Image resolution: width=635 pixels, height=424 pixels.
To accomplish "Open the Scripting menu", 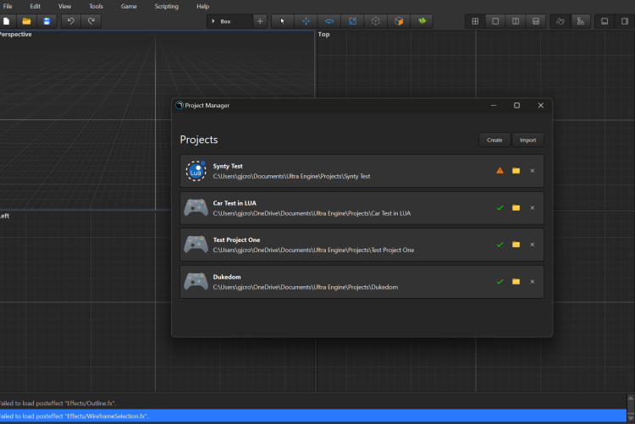I will click(166, 6).
